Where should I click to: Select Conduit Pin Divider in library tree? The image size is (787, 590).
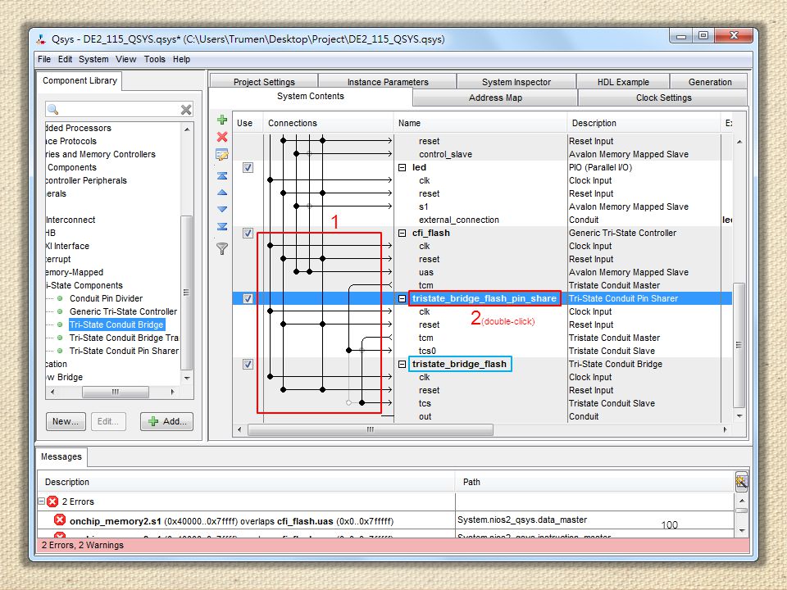[x=106, y=298]
